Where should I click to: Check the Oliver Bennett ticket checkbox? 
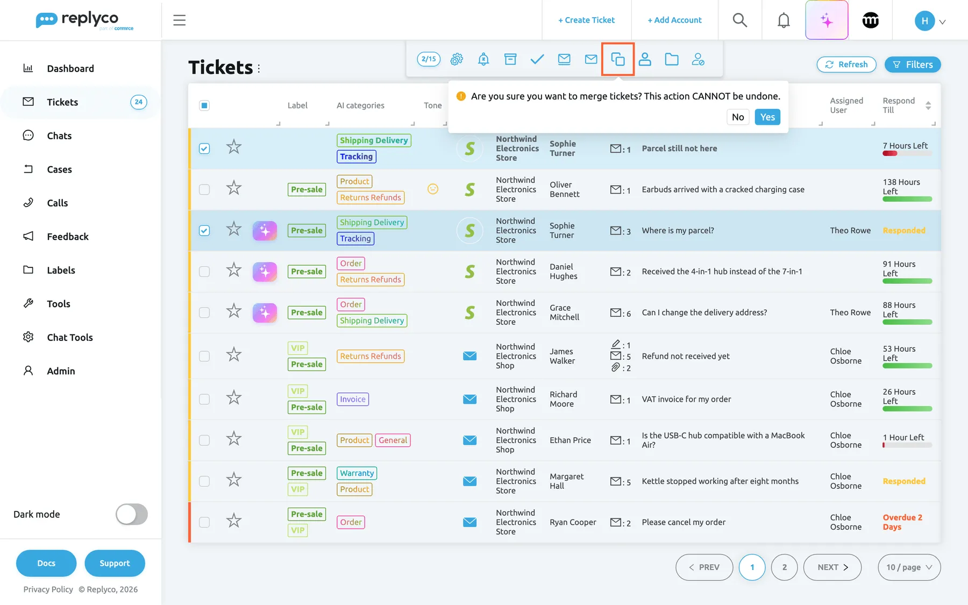click(204, 189)
